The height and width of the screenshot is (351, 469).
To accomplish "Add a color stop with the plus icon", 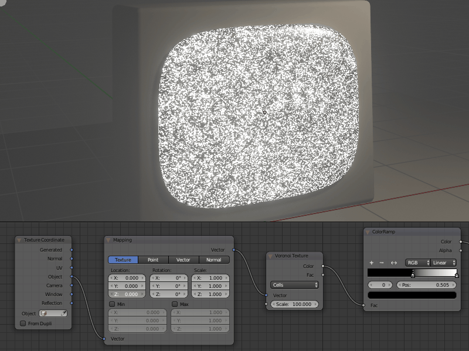I will [x=371, y=263].
